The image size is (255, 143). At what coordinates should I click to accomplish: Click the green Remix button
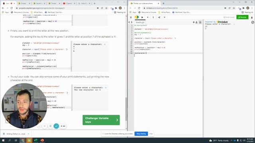coord(242,17)
